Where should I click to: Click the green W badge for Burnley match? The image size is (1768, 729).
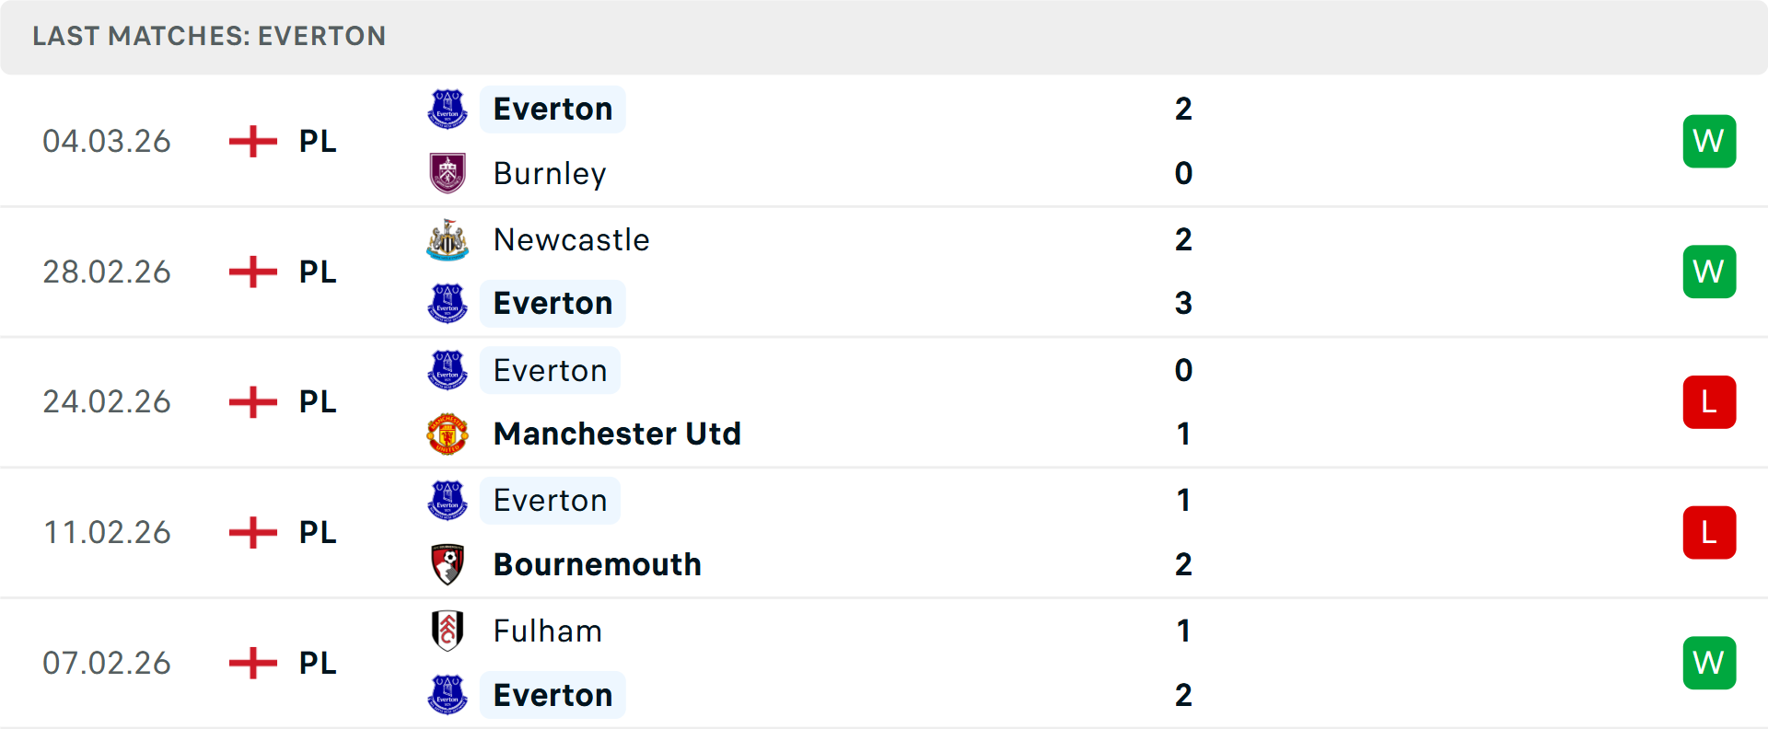coord(1709,141)
